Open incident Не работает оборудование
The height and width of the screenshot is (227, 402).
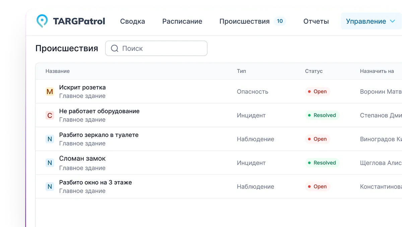[99, 111]
